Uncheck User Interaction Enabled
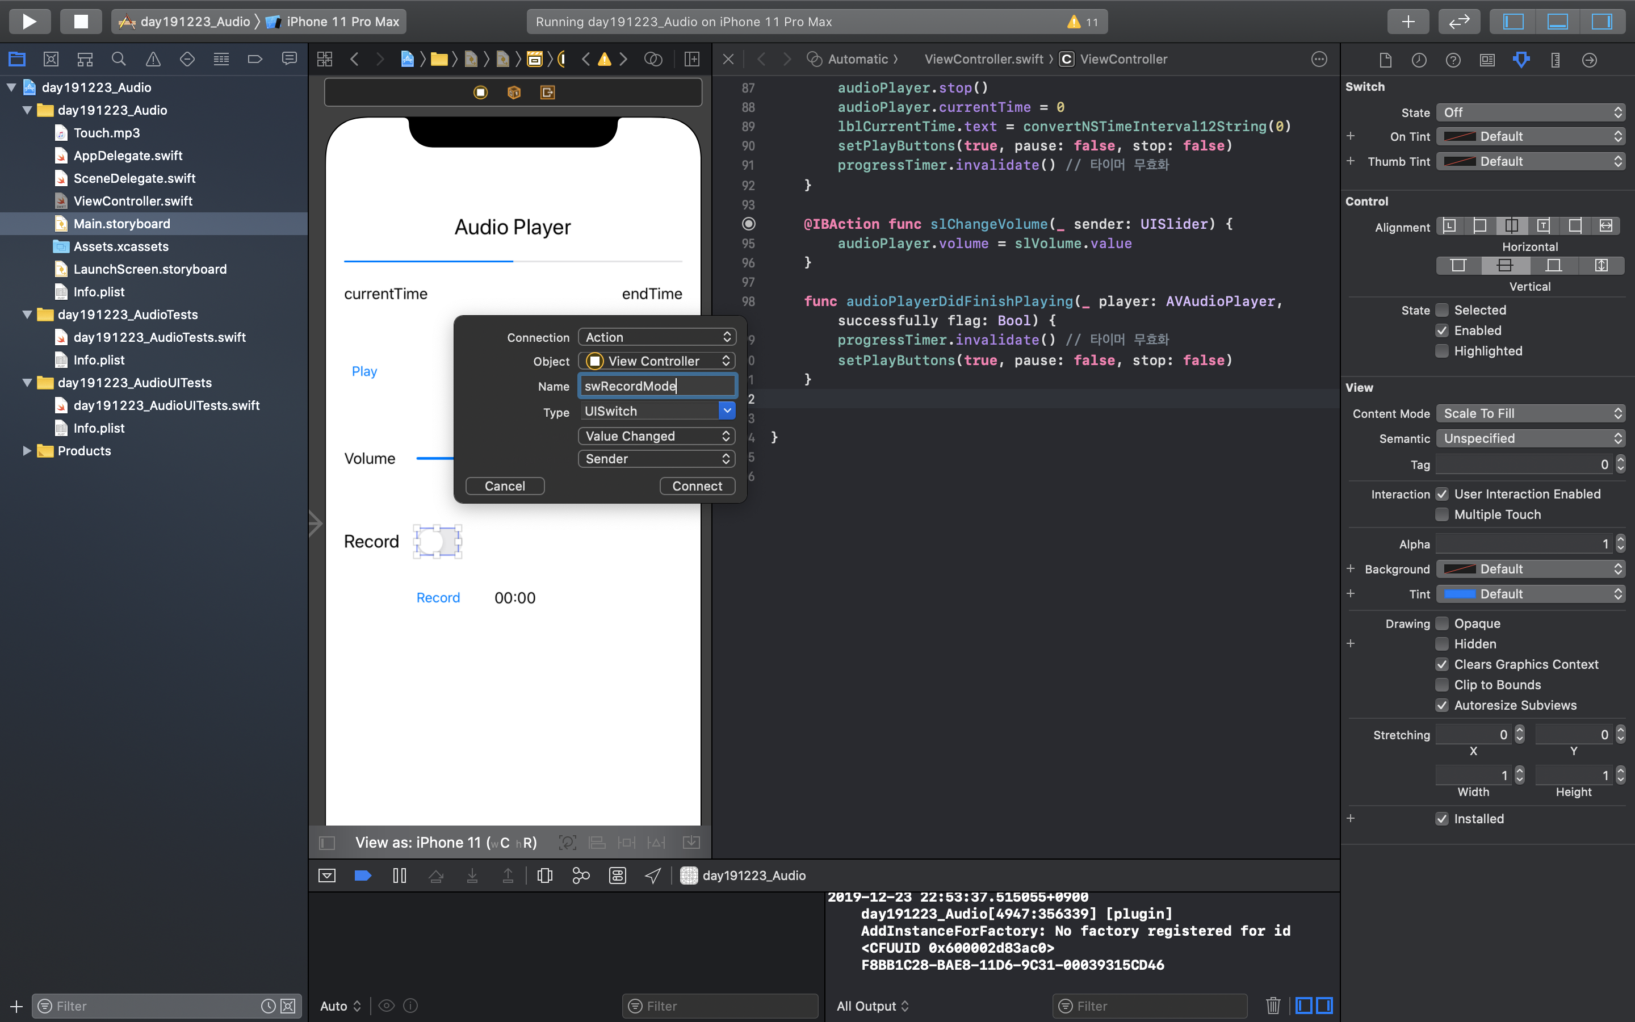The height and width of the screenshot is (1022, 1635). coord(1442,494)
